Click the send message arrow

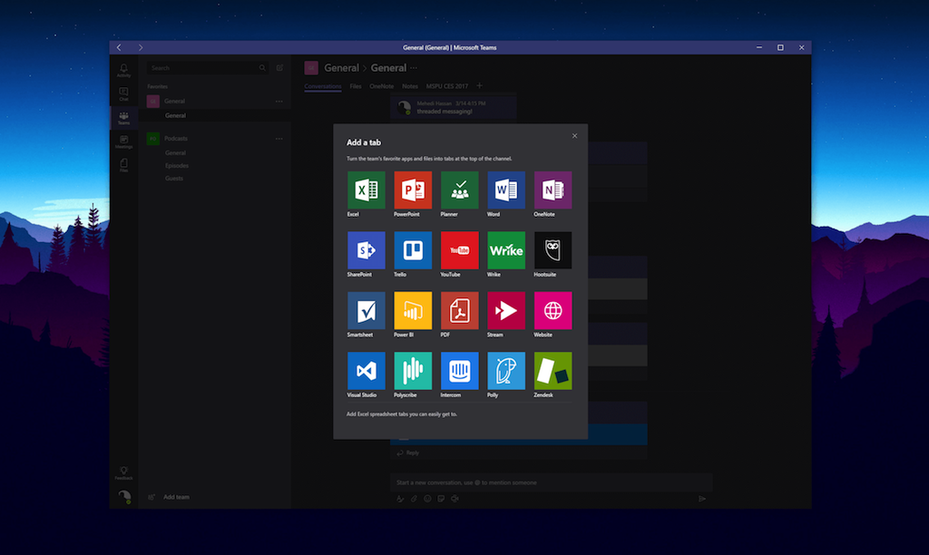[702, 499]
